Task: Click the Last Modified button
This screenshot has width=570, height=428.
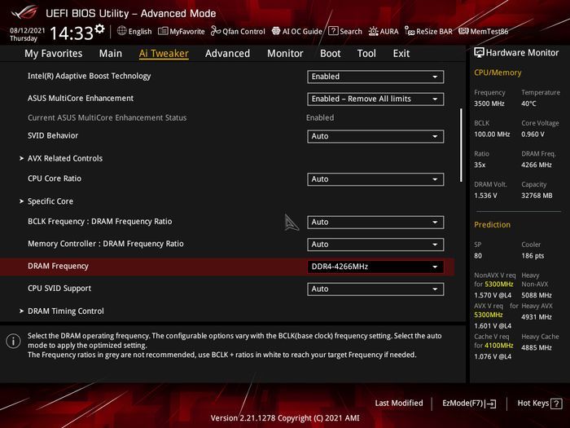Action: tap(399, 404)
